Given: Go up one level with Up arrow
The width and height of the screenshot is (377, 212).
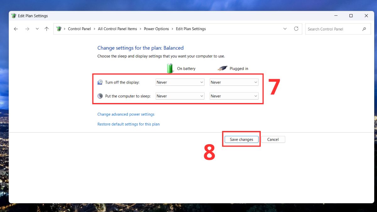Looking at the screenshot, I should point(46,29).
